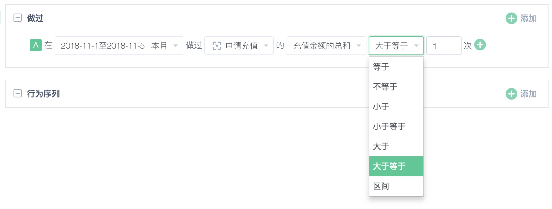Click the green A label badge
552x209 pixels.
coord(36,45)
